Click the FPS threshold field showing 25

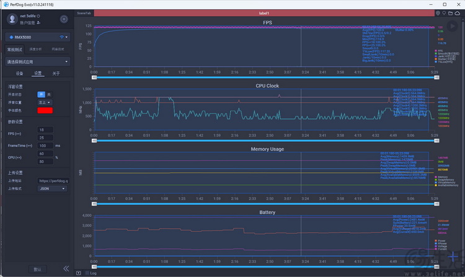[x=45, y=138]
